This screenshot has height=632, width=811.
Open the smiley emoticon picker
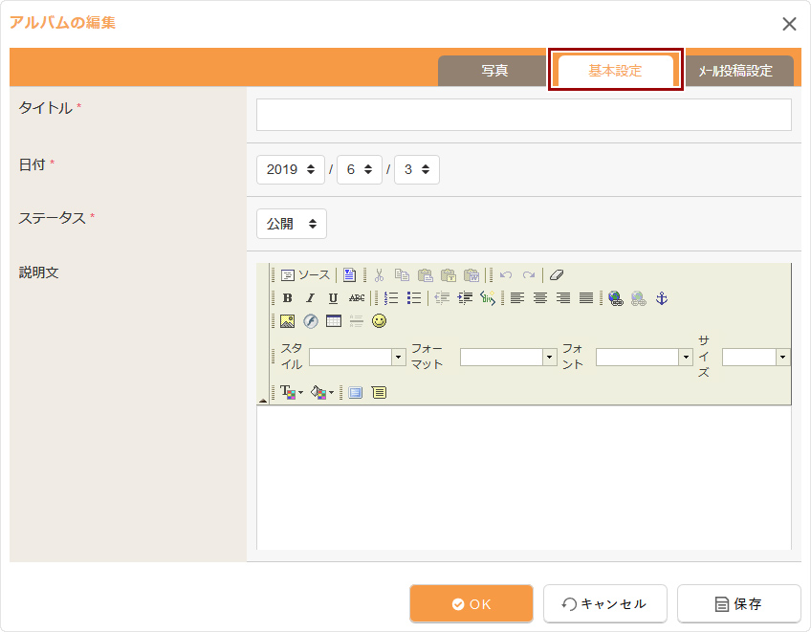379,321
